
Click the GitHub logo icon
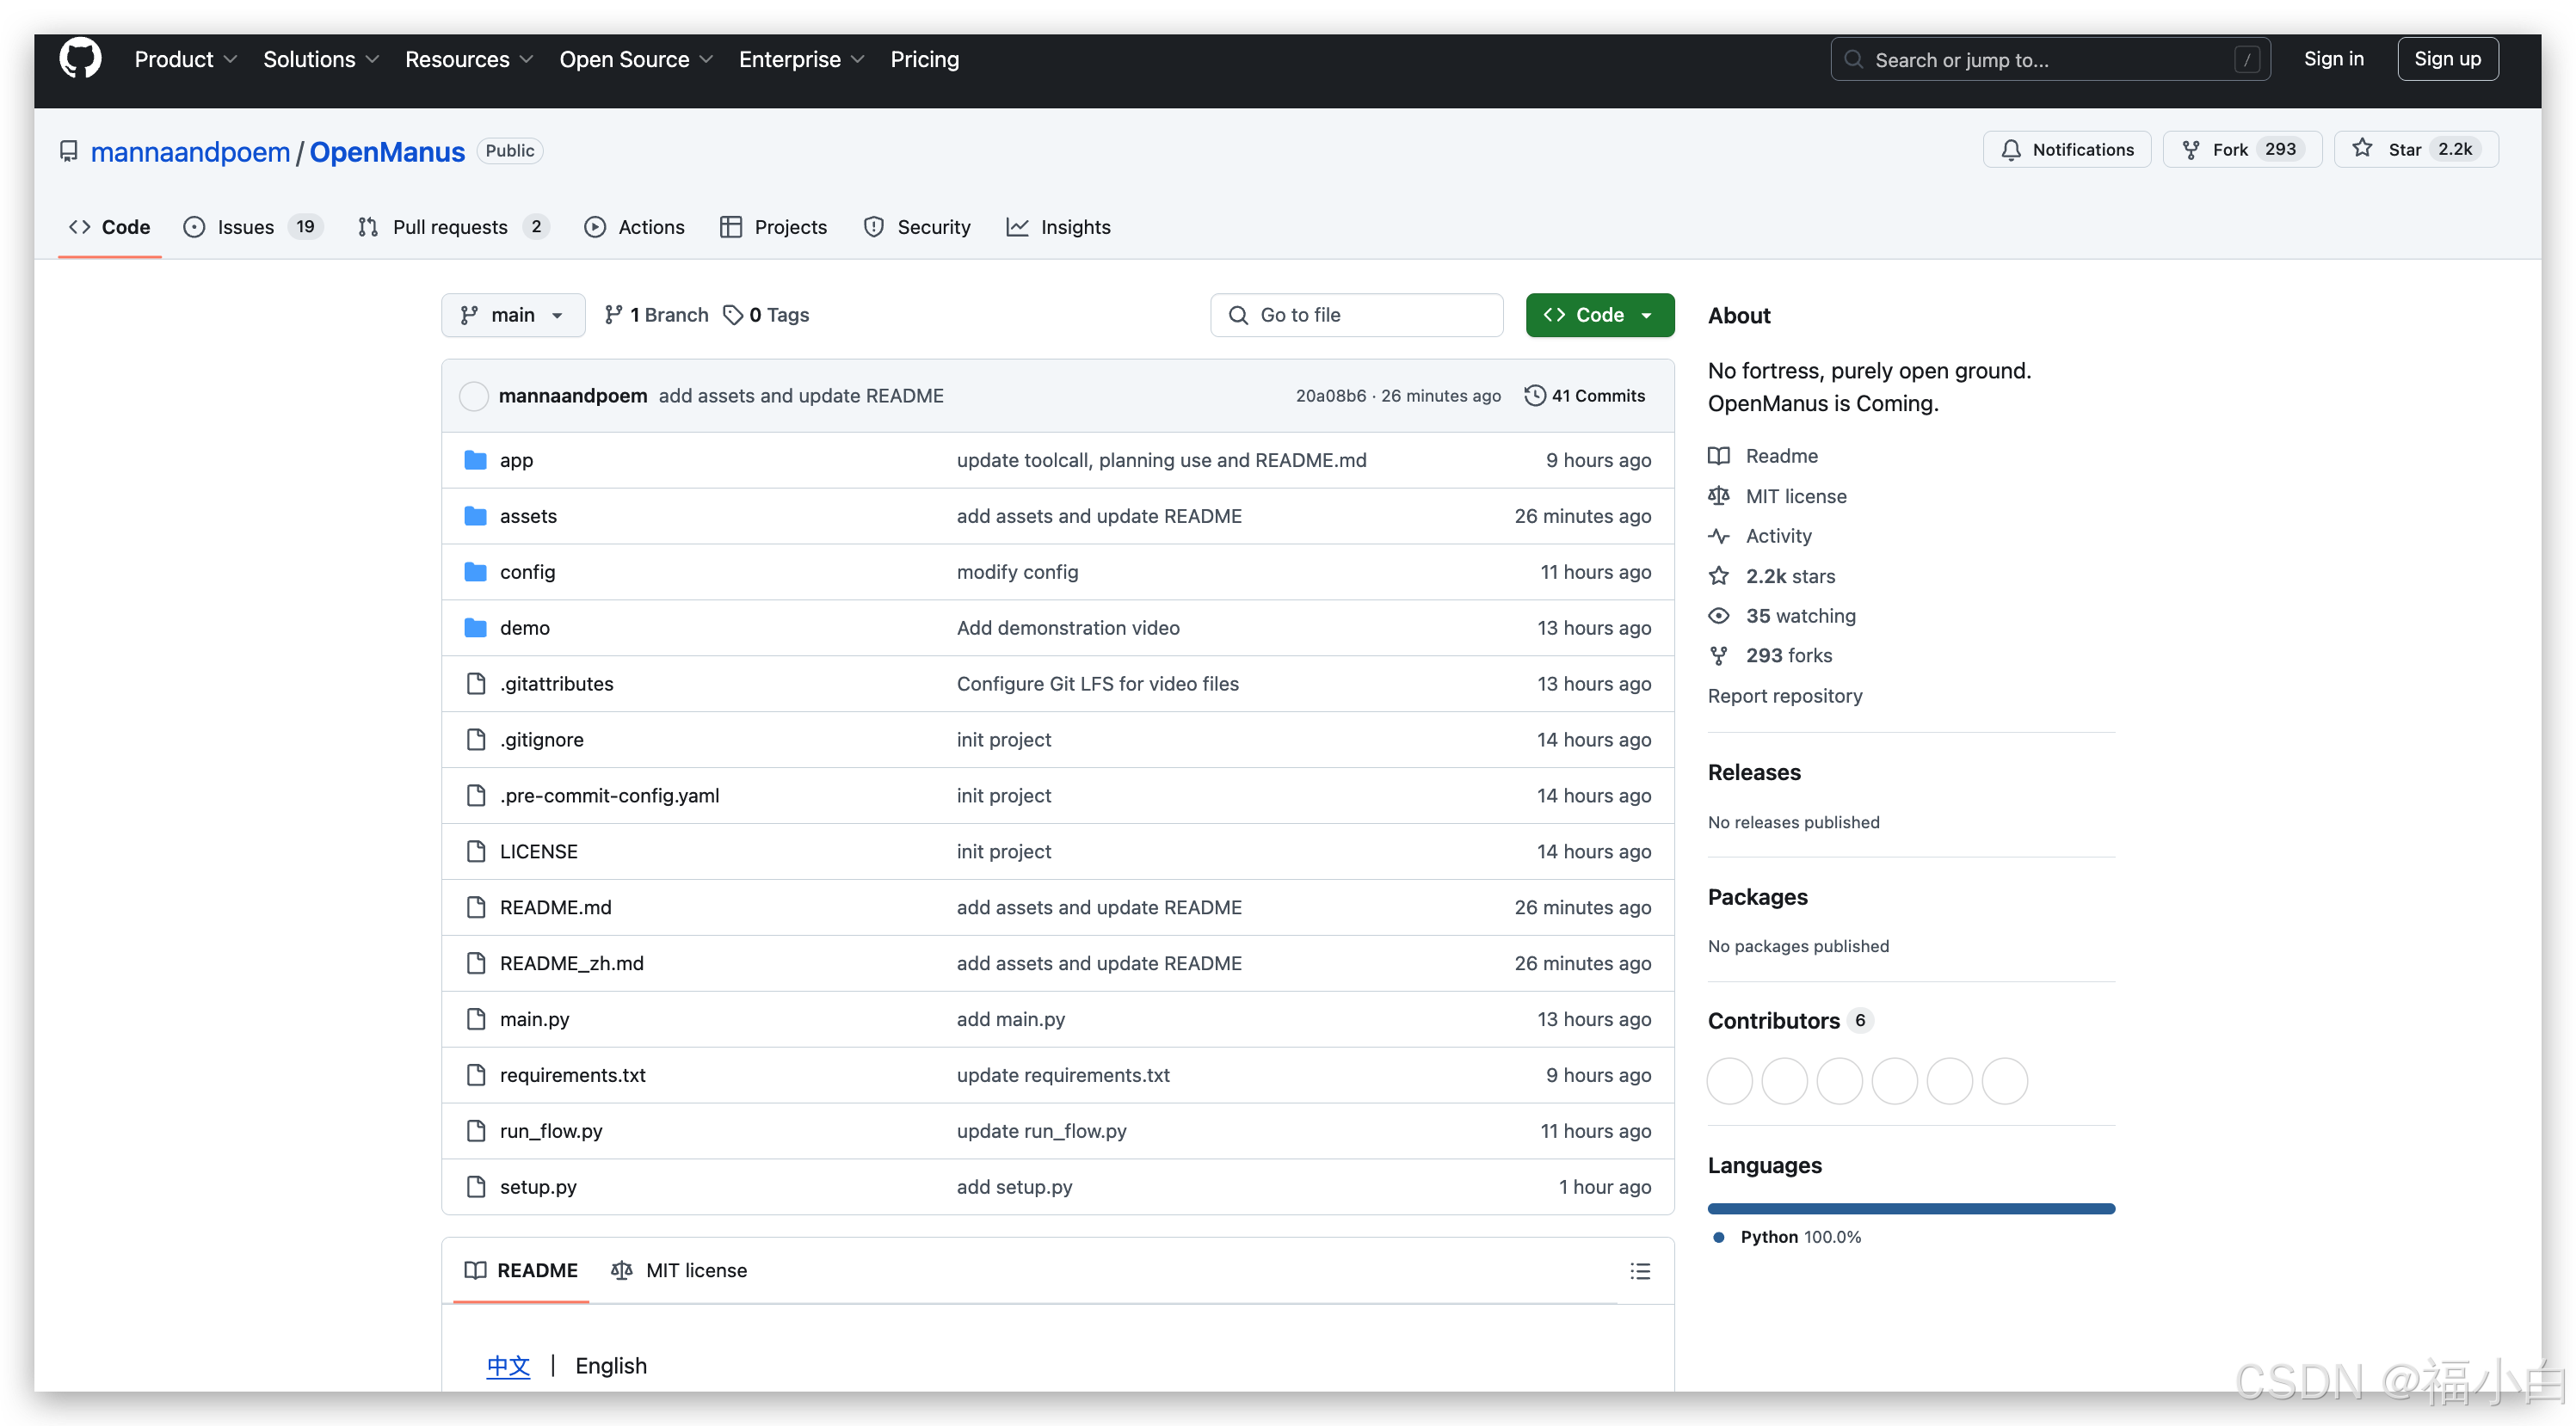coord(80,58)
